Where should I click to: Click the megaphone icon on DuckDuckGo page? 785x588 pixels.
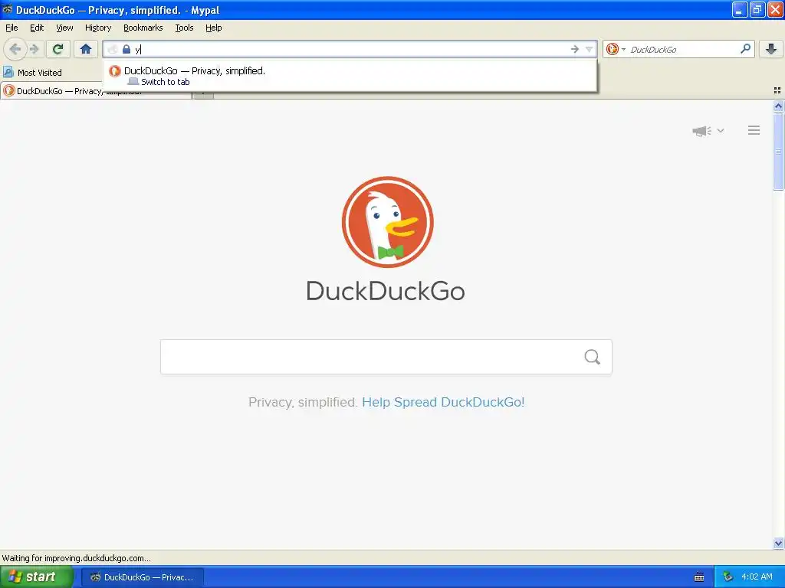(701, 131)
